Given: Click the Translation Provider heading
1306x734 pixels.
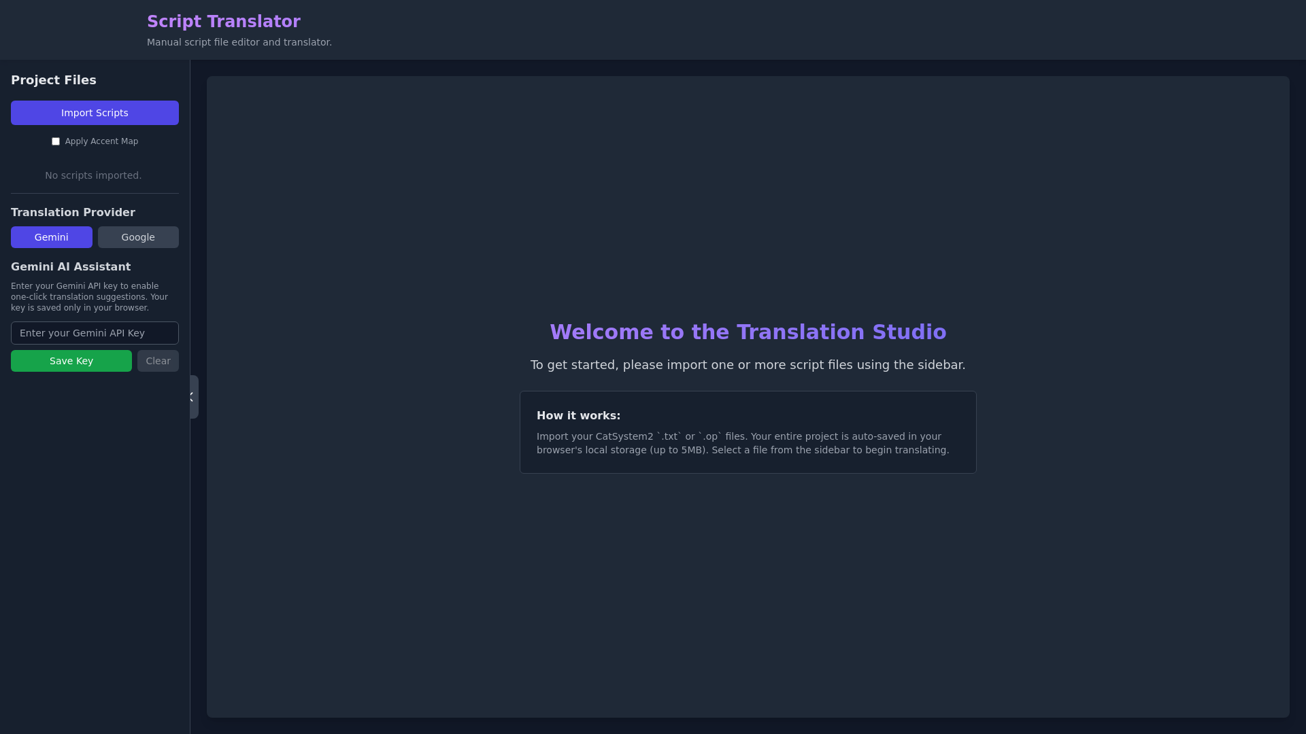Looking at the screenshot, I should click(x=73, y=213).
